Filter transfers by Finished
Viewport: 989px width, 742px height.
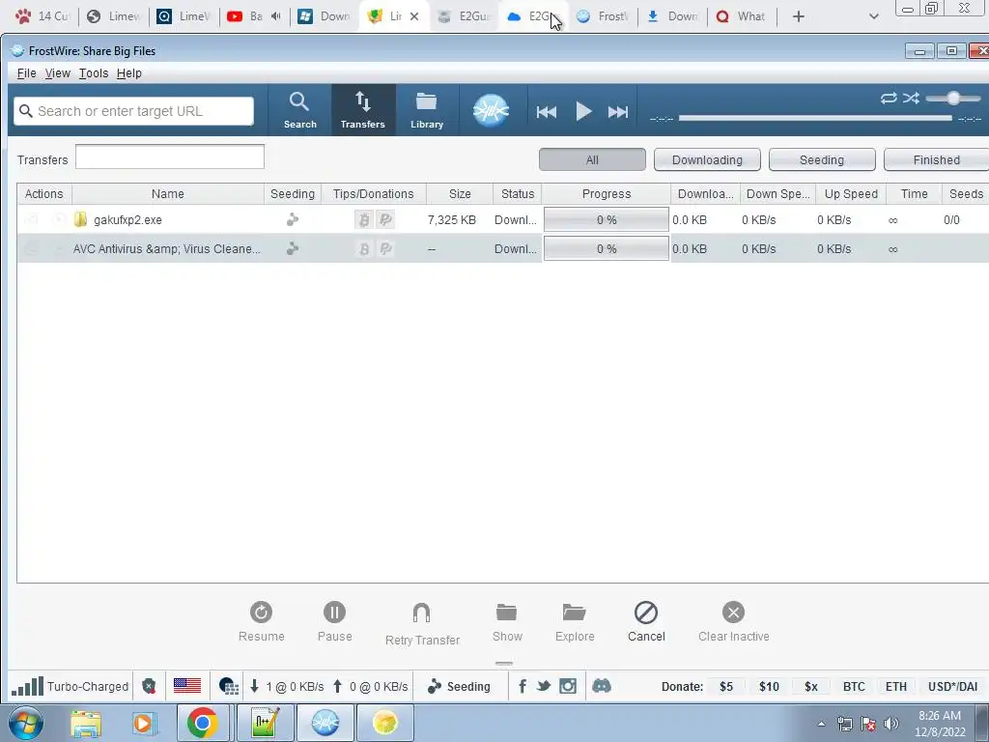[x=937, y=159]
